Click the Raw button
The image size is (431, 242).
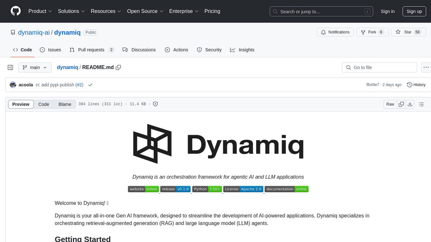tap(390, 104)
